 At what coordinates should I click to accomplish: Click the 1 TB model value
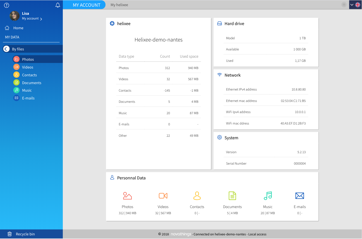(303, 38)
